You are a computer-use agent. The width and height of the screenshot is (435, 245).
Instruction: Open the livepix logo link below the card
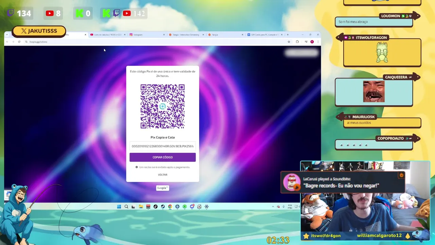(x=162, y=188)
